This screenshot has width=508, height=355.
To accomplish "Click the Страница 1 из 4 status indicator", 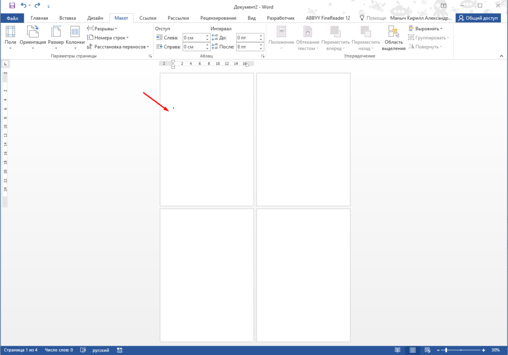I will [x=21, y=350].
